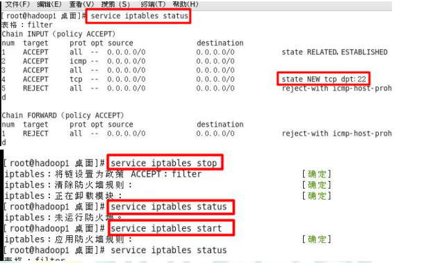Click 'source' header of FORWARD chain table
442x263 pixels.
tap(120, 125)
